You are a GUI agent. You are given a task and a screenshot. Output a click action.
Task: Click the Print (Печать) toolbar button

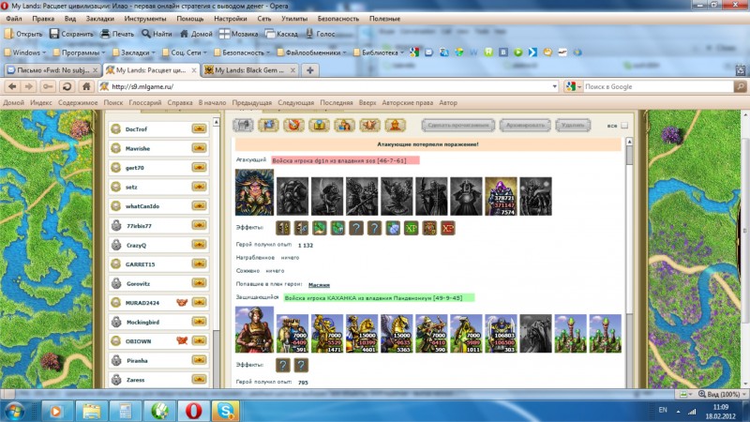coord(117,34)
